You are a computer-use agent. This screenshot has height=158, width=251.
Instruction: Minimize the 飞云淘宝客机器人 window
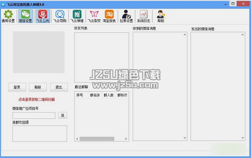225,4
